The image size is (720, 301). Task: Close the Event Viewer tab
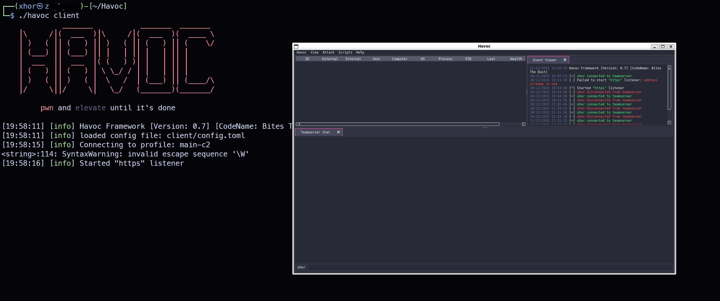coord(565,60)
